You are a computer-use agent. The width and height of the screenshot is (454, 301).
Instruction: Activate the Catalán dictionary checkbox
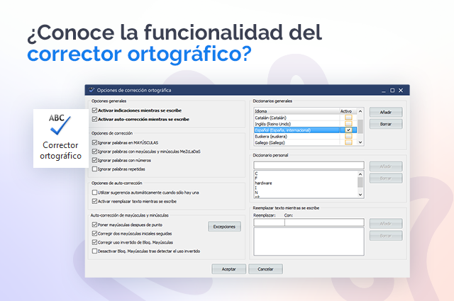(348, 118)
